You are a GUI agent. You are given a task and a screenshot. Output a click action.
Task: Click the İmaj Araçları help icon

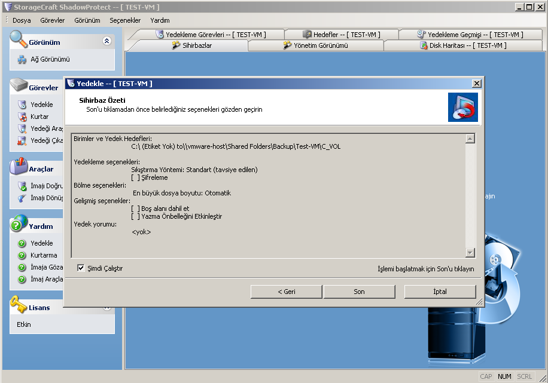pyautogui.click(x=22, y=279)
